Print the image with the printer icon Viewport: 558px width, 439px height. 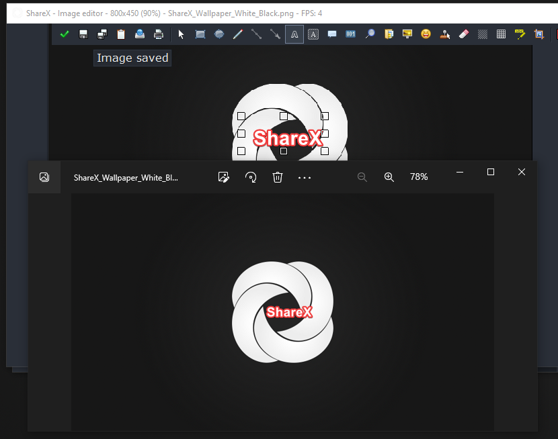tap(159, 34)
